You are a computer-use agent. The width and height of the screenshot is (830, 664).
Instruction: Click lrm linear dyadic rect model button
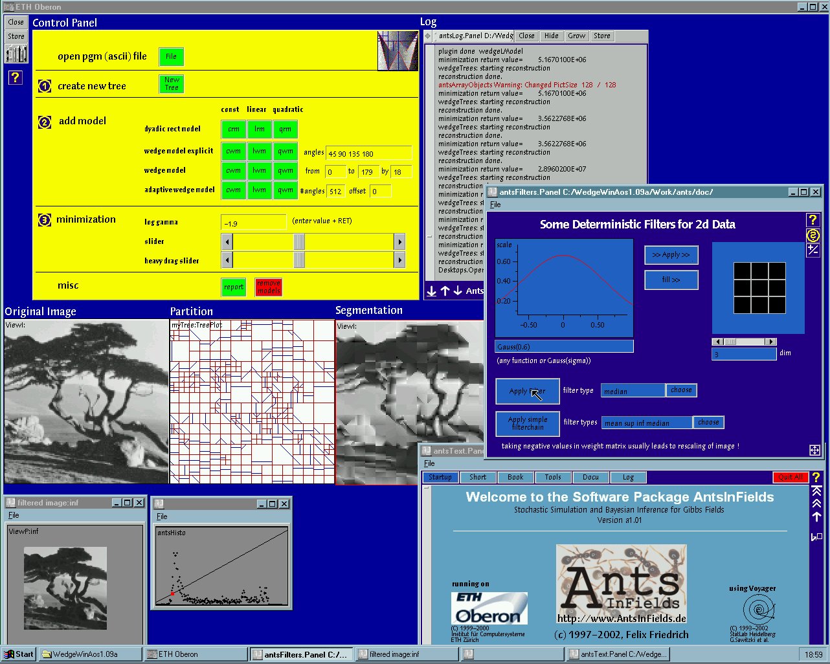[260, 129]
